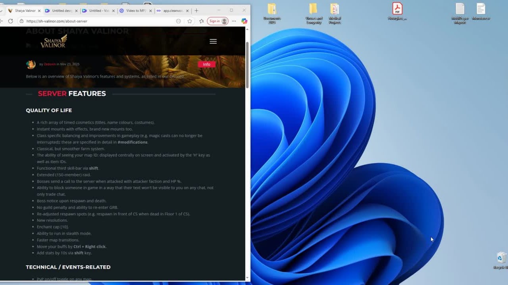Viewport: 508px width, 285px height.
Task: Click 'Boss notice upon respawn and death.' item
Action: pos(72,201)
